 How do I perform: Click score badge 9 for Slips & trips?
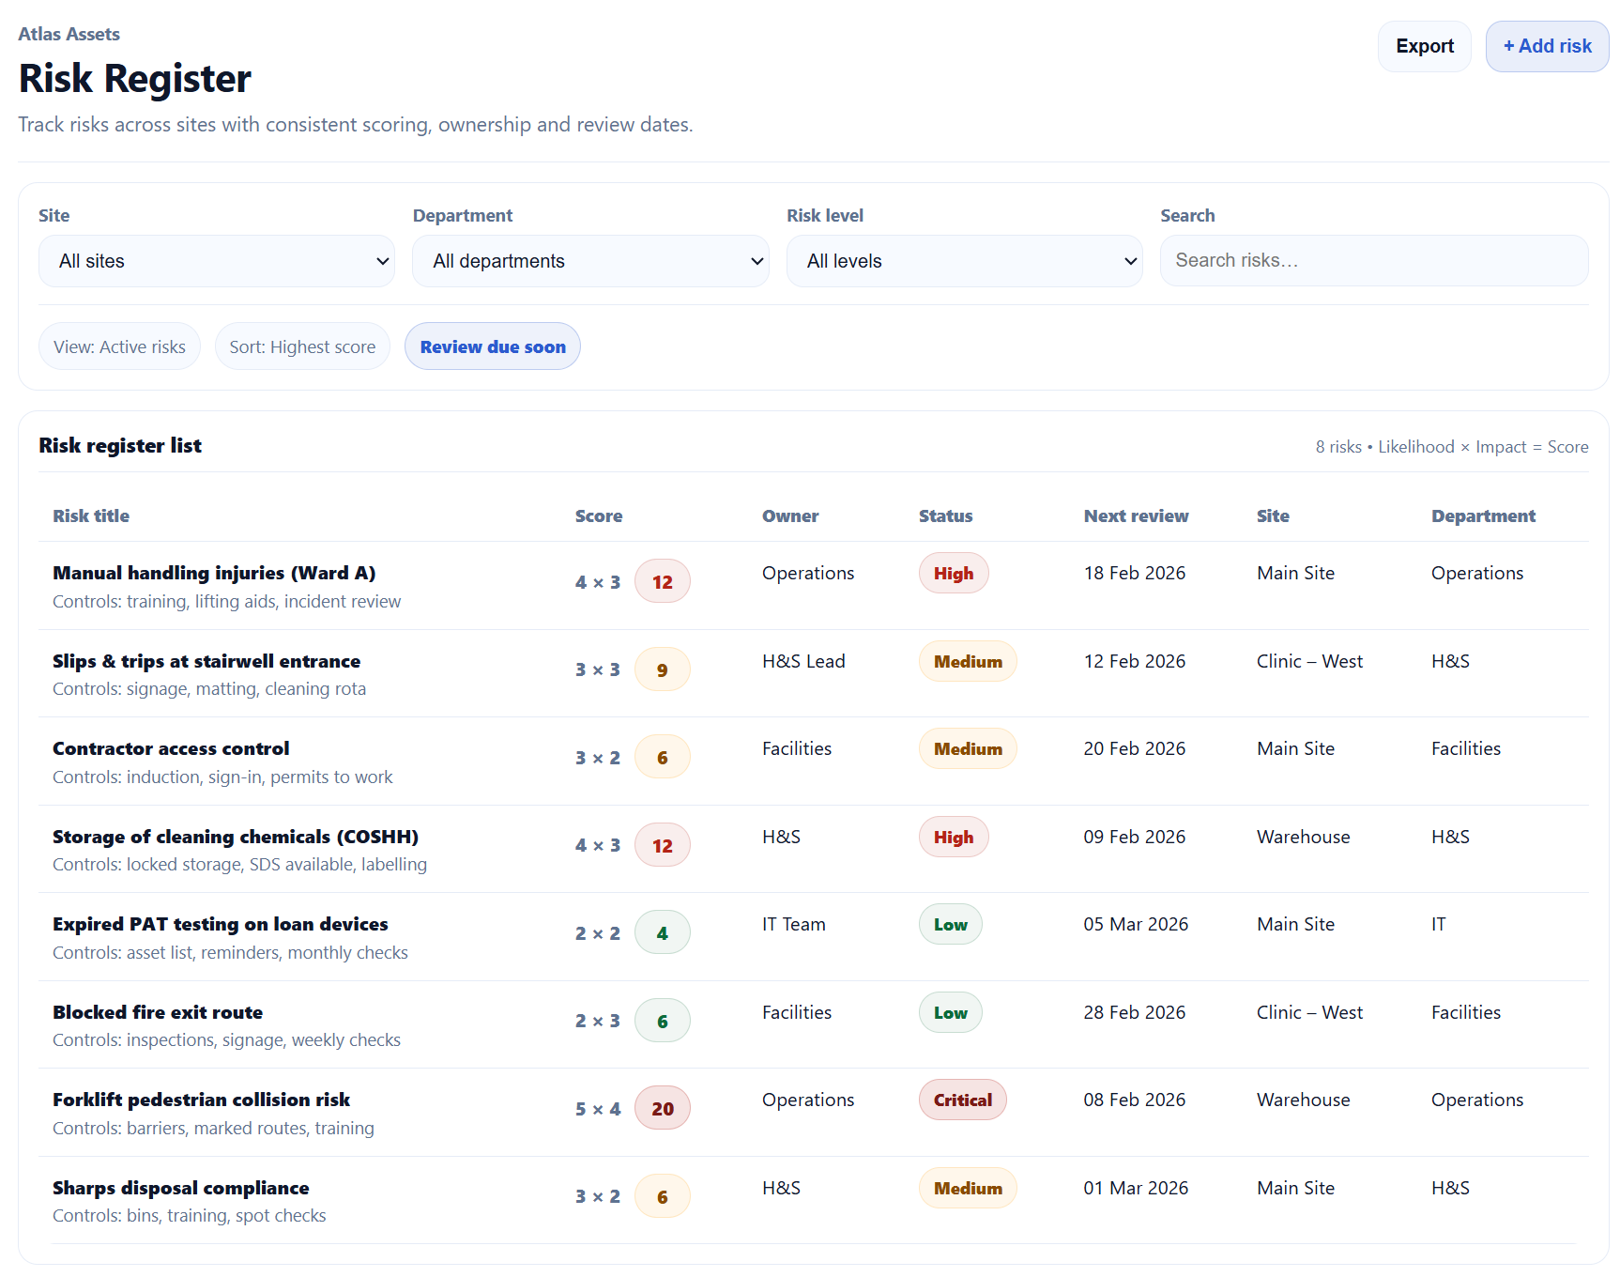663,670
